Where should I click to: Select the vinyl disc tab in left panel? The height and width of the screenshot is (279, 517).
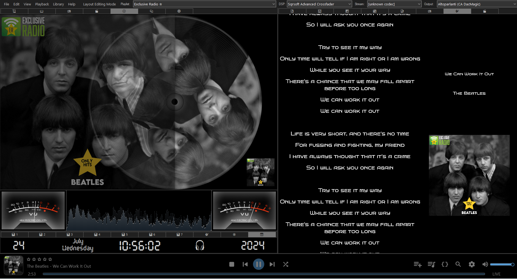click(x=124, y=11)
